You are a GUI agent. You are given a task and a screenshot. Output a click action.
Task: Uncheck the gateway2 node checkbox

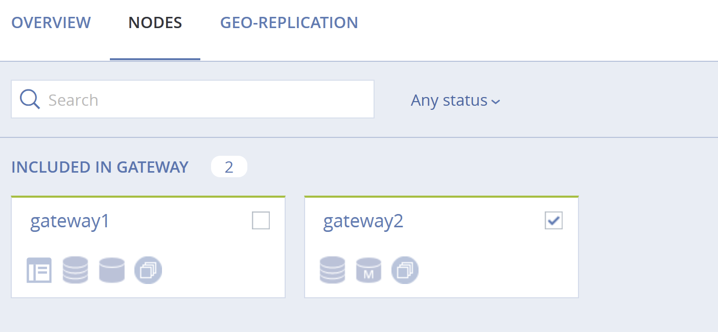pos(553,221)
